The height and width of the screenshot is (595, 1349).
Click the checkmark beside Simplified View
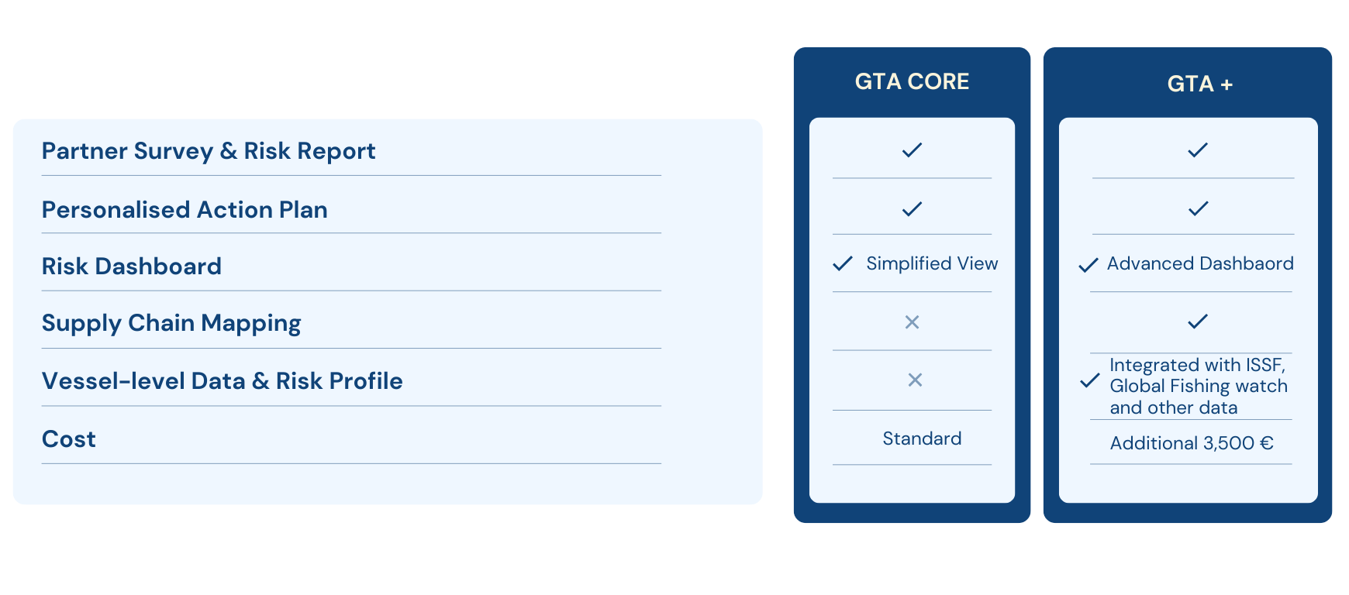click(x=843, y=264)
